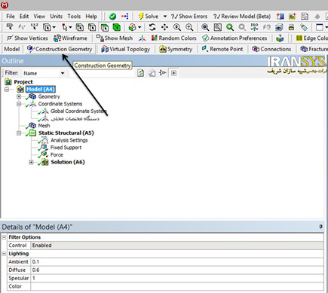Click the Ambient value 0.1
The height and width of the screenshot is (293, 328).
click(x=177, y=262)
